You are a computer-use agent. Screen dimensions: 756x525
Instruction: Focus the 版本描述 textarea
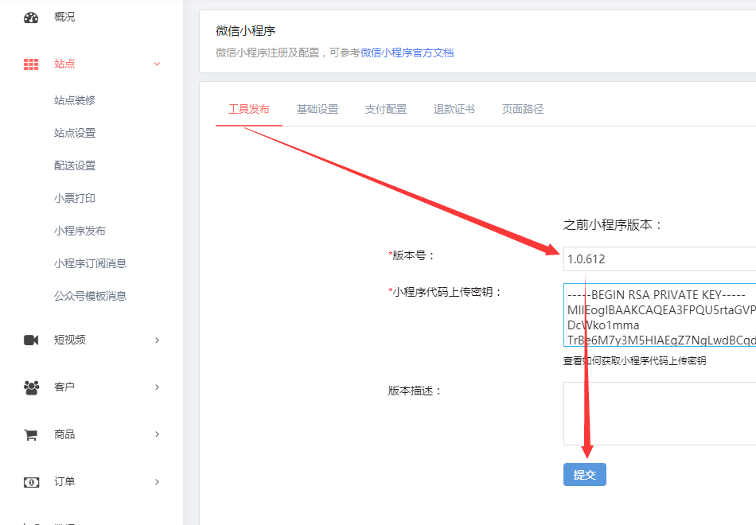click(660, 414)
